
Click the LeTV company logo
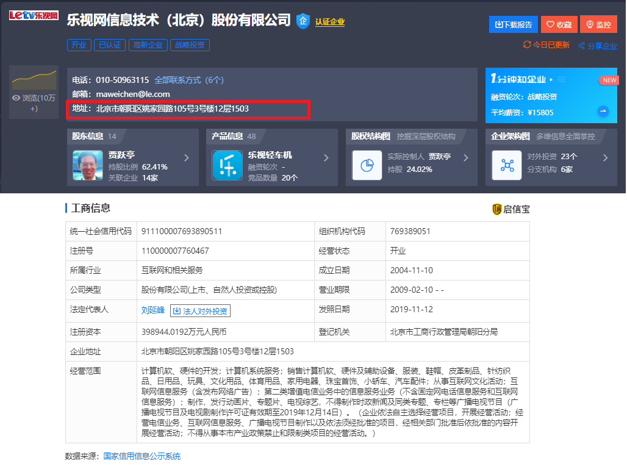[34, 15]
